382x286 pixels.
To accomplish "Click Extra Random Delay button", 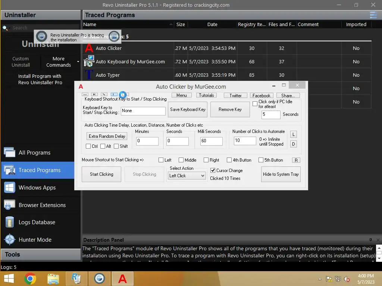I will click(107, 136).
